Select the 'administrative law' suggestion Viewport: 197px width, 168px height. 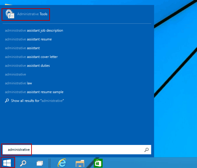click(18, 83)
